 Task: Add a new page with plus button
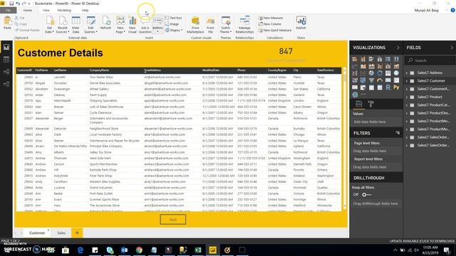click(77, 233)
